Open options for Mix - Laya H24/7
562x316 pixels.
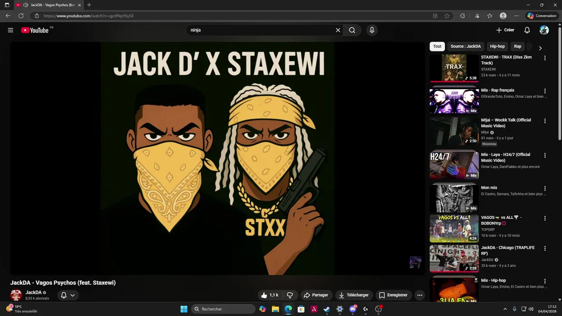(x=545, y=155)
